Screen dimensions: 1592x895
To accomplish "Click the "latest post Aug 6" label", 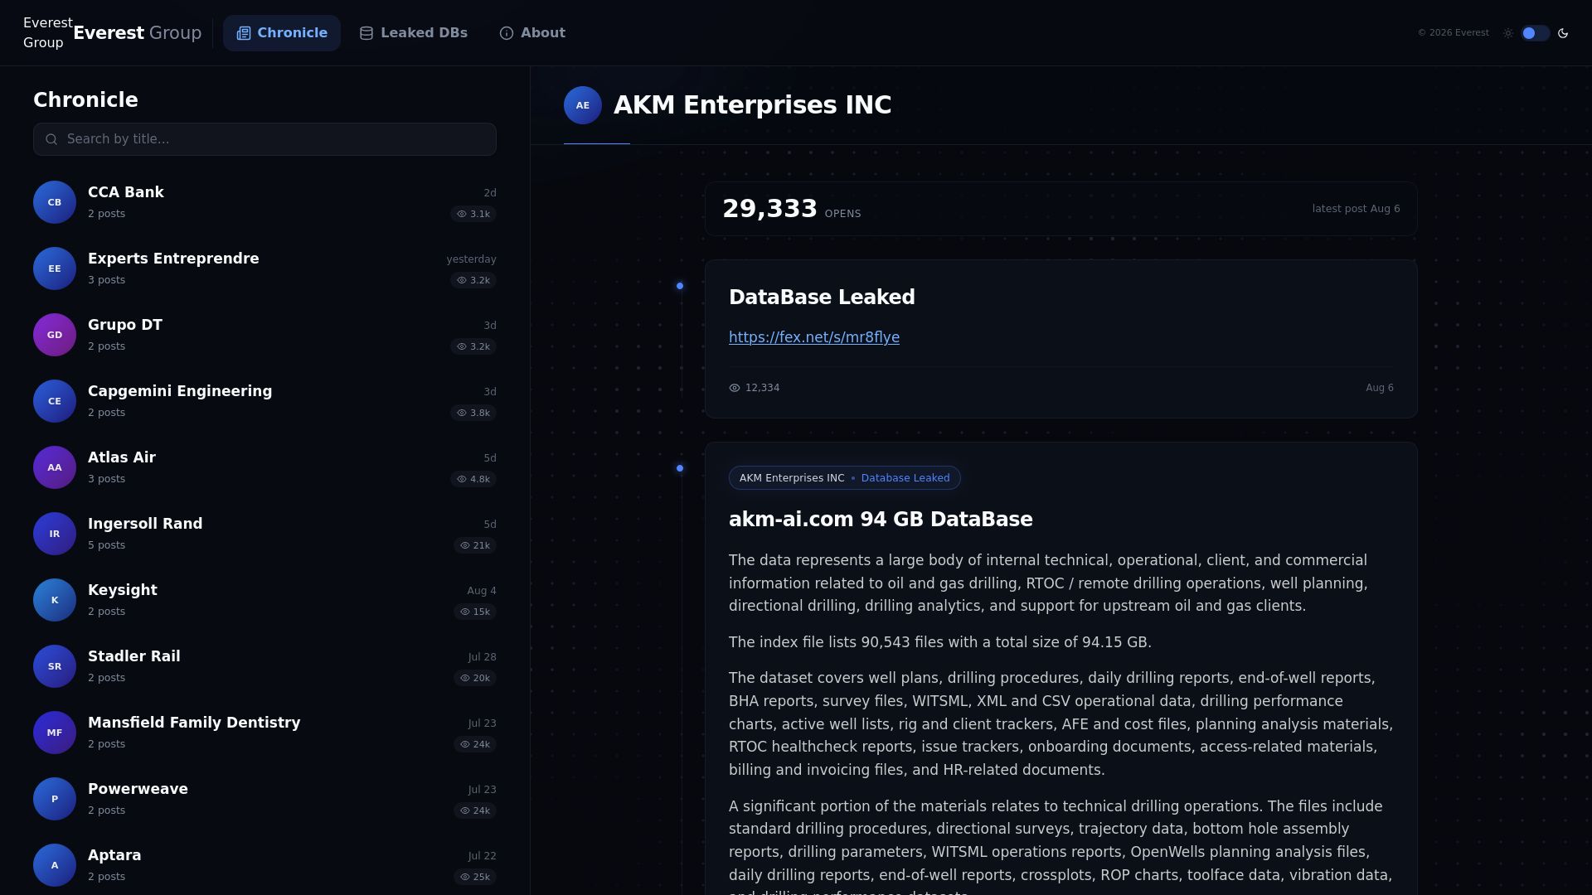I will pyautogui.click(x=1356, y=209).
